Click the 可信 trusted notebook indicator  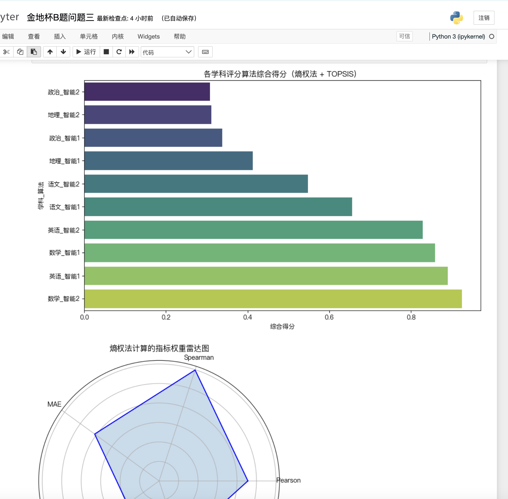click(x=404, y=36)
